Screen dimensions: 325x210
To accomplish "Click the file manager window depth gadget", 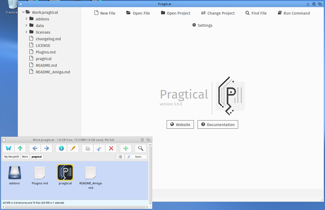I will 148,140.
